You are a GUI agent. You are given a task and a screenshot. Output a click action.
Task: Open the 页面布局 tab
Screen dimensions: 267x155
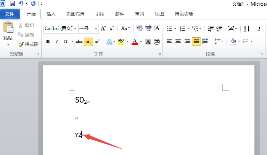point(76,14)
